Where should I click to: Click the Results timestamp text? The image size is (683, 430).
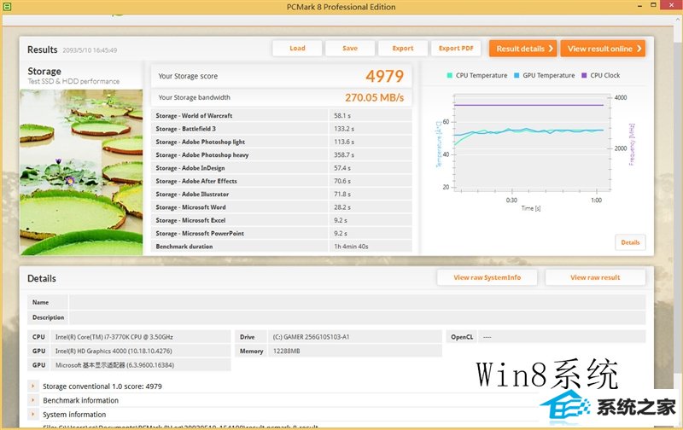click(90, 50)
